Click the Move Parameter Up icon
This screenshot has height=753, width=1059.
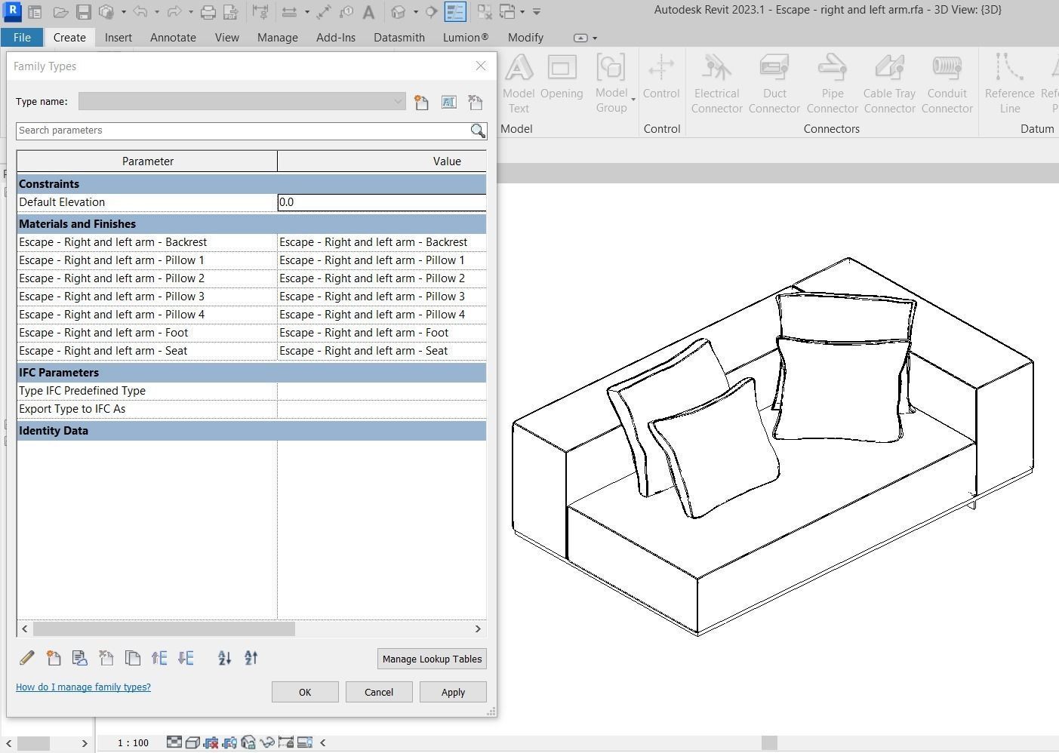[x=159, y=658]
